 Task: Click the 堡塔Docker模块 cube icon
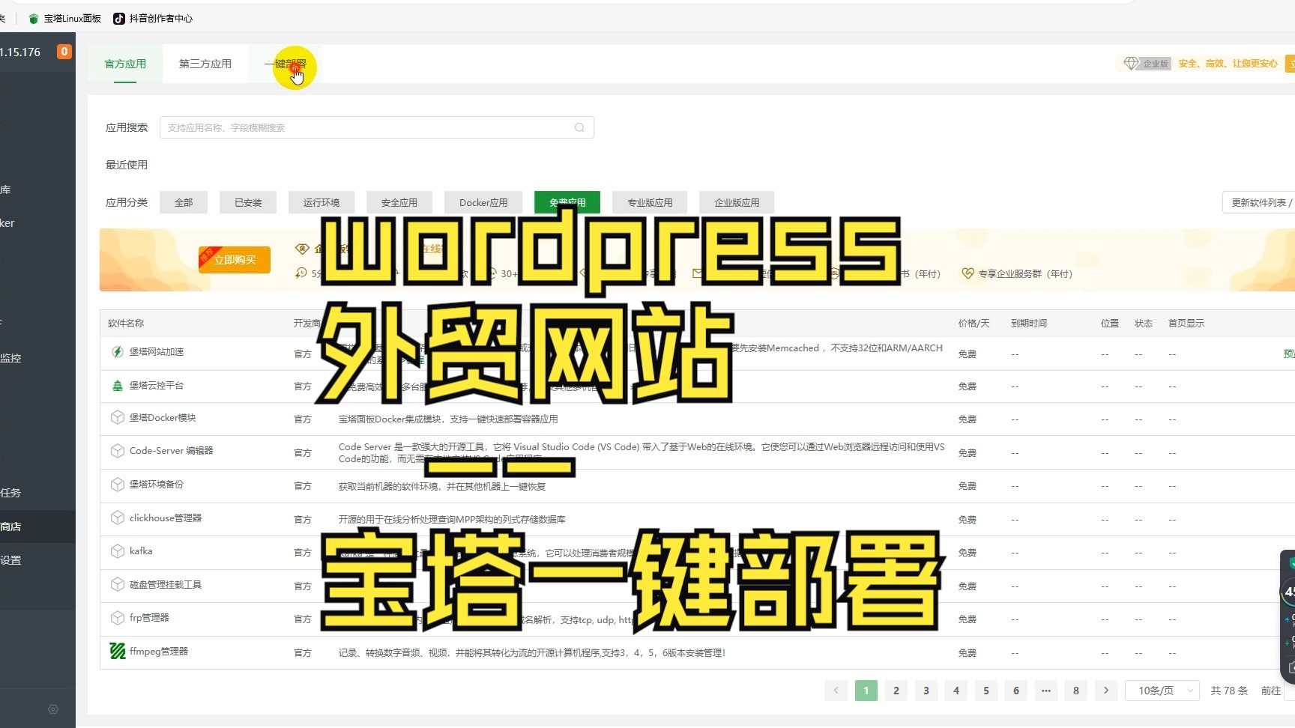(118, 418)
